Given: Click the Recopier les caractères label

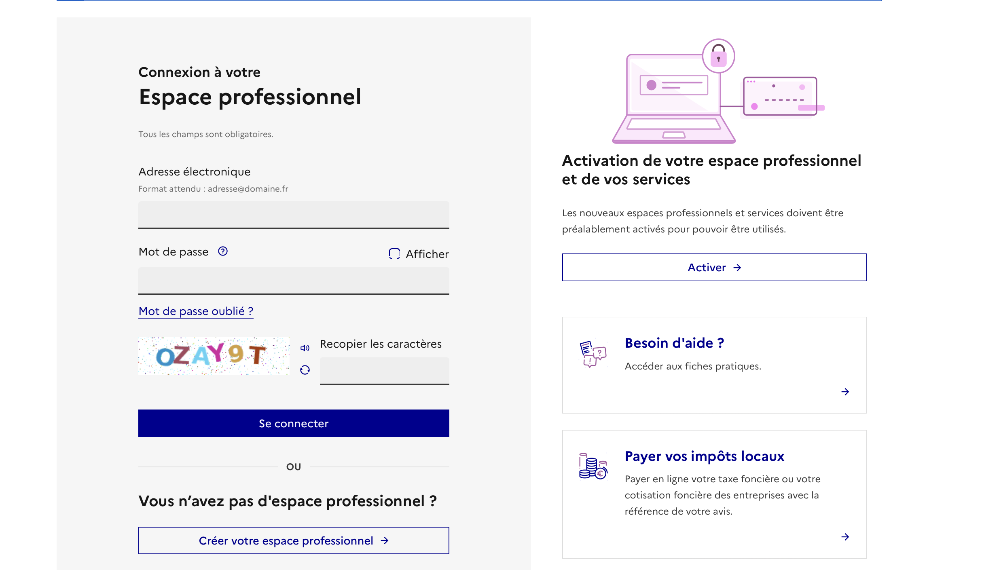Looking at the screenshot, I should (x=381, y=344).
